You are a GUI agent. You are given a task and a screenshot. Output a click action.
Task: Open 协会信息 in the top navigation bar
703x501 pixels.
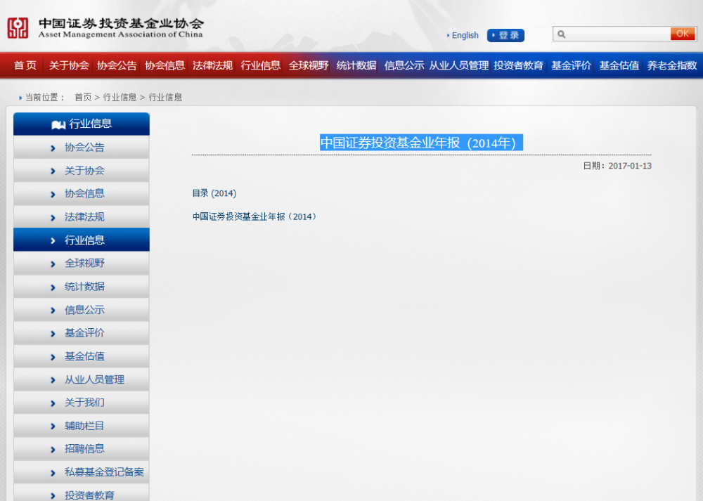165,65
